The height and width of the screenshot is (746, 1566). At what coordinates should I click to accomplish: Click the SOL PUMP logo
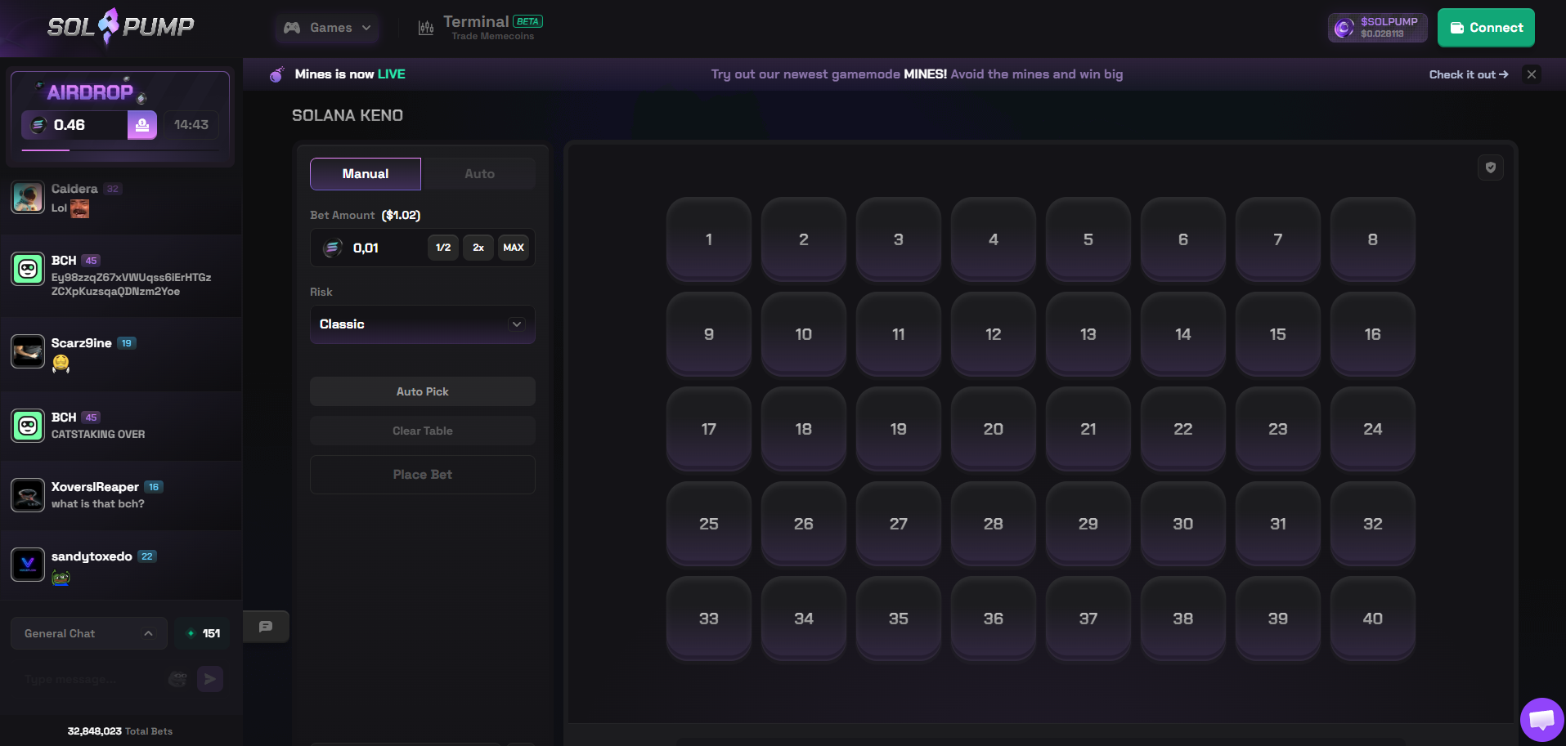click(121, 27)
